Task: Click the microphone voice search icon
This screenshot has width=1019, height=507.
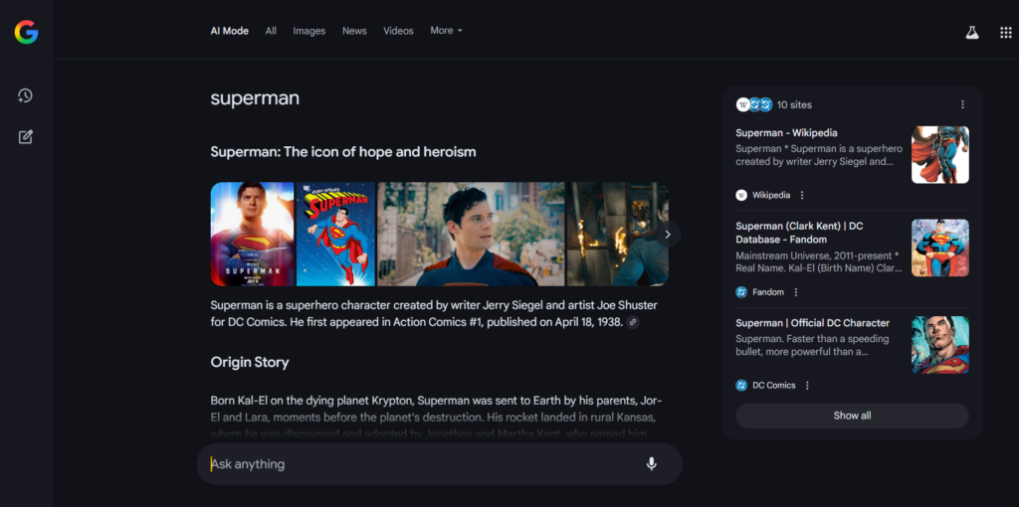Action: point(651,464)
